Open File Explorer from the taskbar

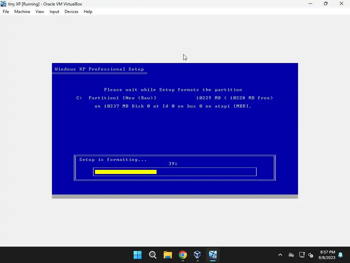(167, 255)
